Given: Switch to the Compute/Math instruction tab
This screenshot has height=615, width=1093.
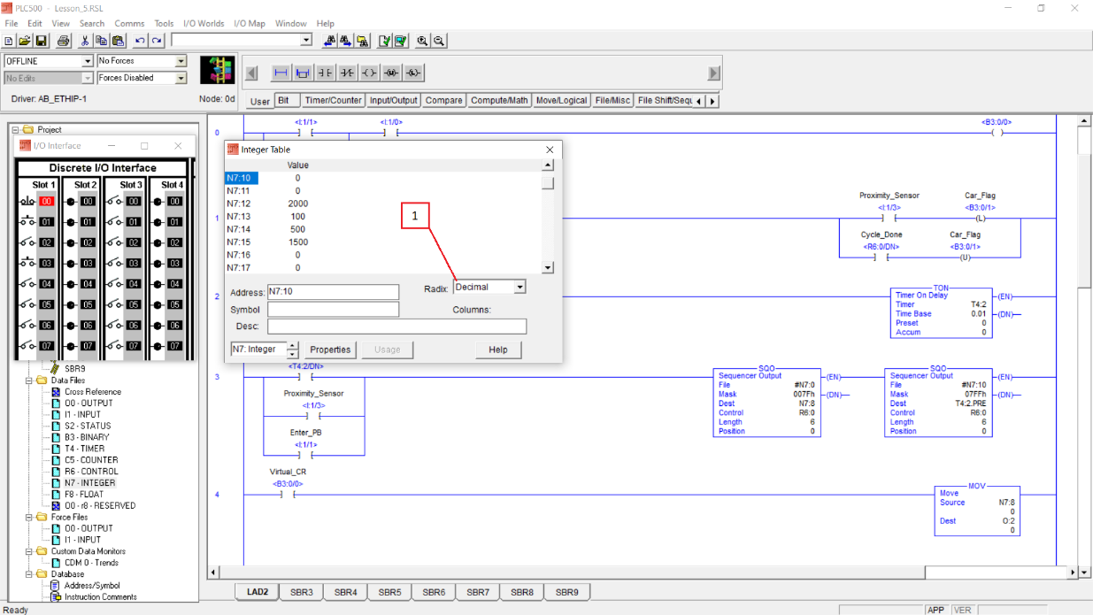Looking at the screenshot, I should [x=499, y=100].
